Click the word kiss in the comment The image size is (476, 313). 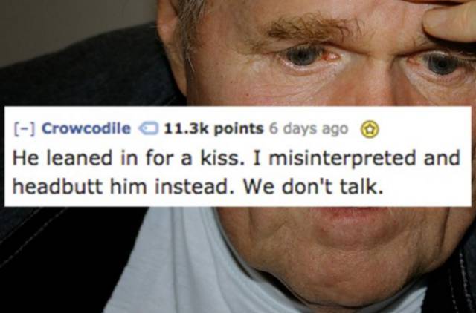[222, 159]
